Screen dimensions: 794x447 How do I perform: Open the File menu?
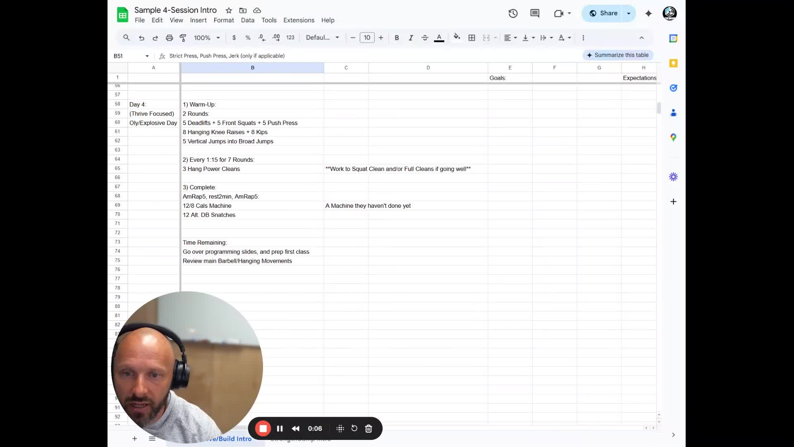[x=140, y=20]
